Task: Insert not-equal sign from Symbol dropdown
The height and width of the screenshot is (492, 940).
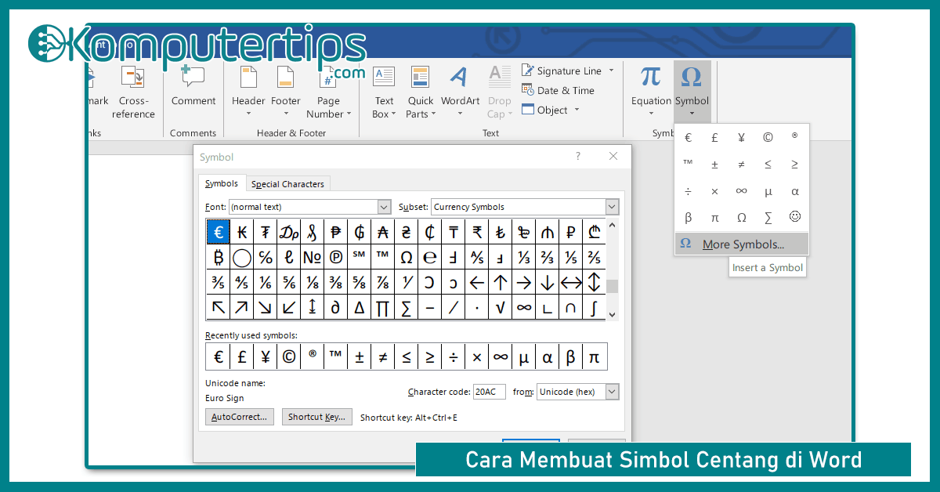Action: point(741,165)
